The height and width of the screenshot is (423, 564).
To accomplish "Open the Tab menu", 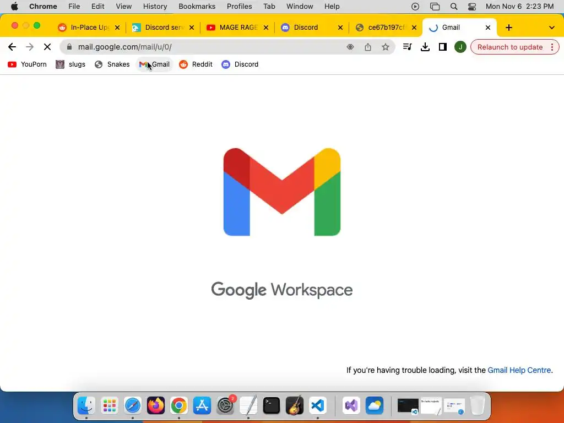I will coord(269,7).
